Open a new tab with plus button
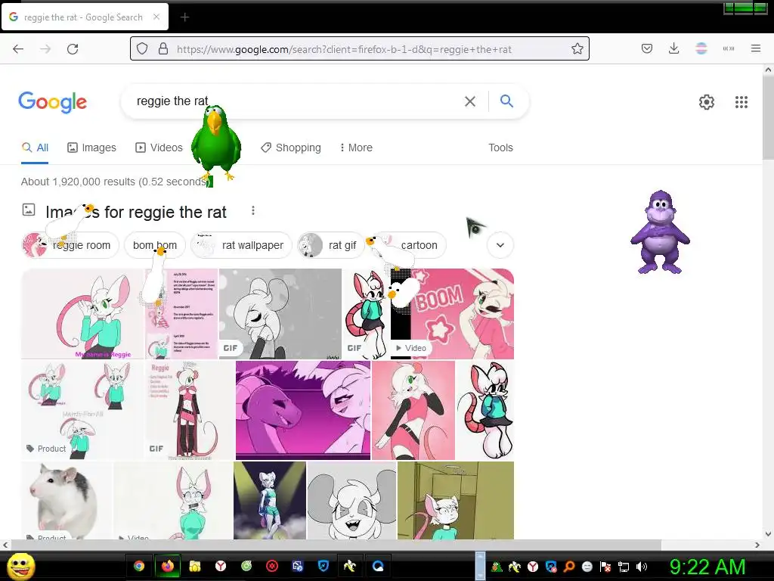The height and width of the screenshot is (581, 774). pyautogui.click(x=184, y=17)
